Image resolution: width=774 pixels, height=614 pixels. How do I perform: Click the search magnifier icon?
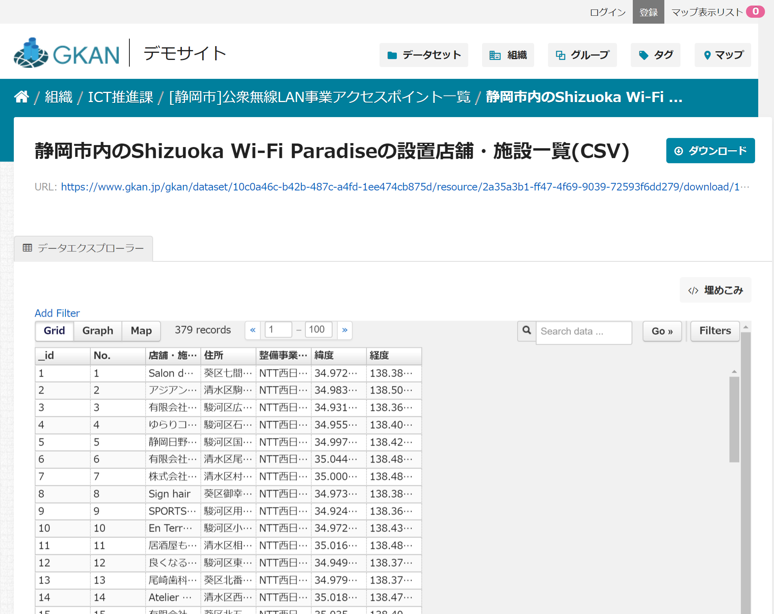coord(527,331)
